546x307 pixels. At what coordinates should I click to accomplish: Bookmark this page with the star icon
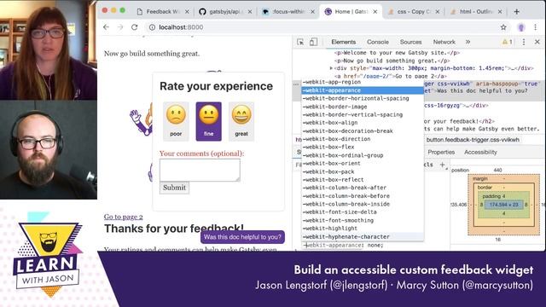coord(503,27)
